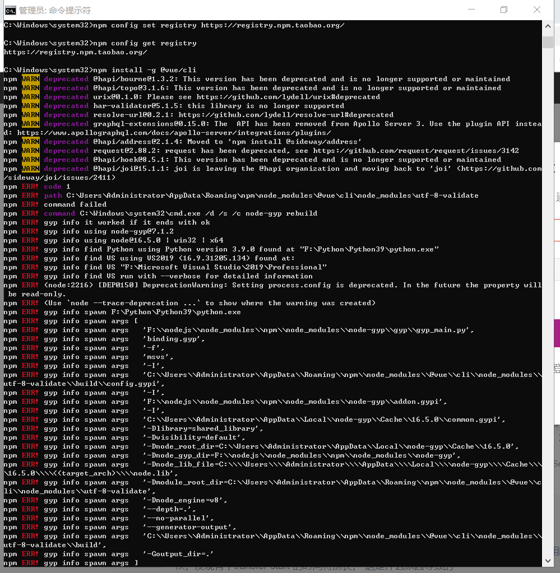Click the 'addon.gypi' spawn args line
This screenshot has height=573, width=560.
226,402
